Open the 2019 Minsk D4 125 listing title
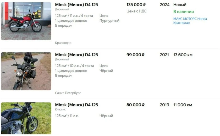 tap(76, 105)
